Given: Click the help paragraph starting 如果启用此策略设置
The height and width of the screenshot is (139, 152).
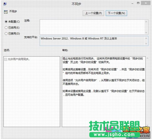Looking at the screenshot, I should pos(104,71).
